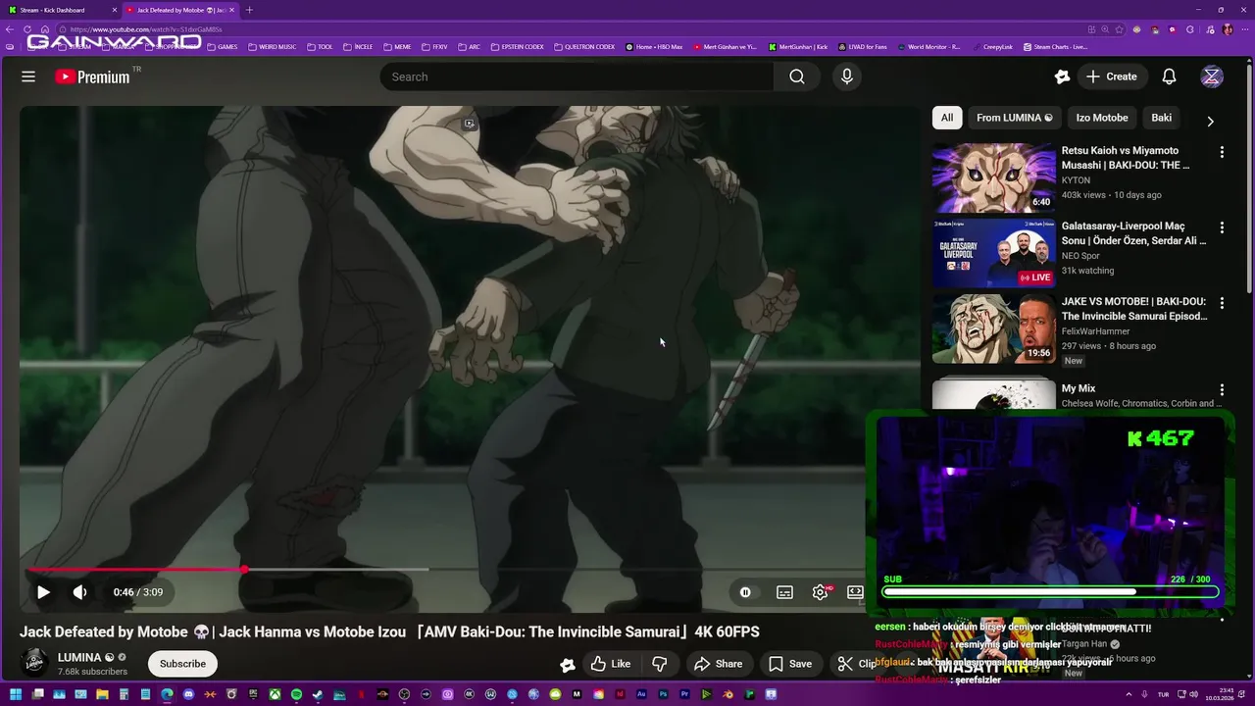Viewport: 1255px width, 706px height.
Task: Open the YouTube guide hamburger menu
Action: (28, 76)
